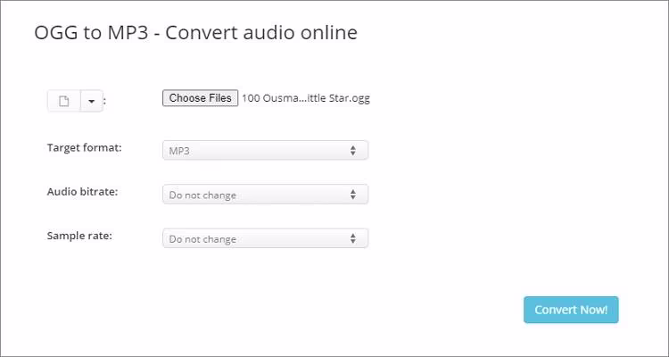
Task: Click the selected file name ending in Star.ogg
Action: tap(306, 98)
